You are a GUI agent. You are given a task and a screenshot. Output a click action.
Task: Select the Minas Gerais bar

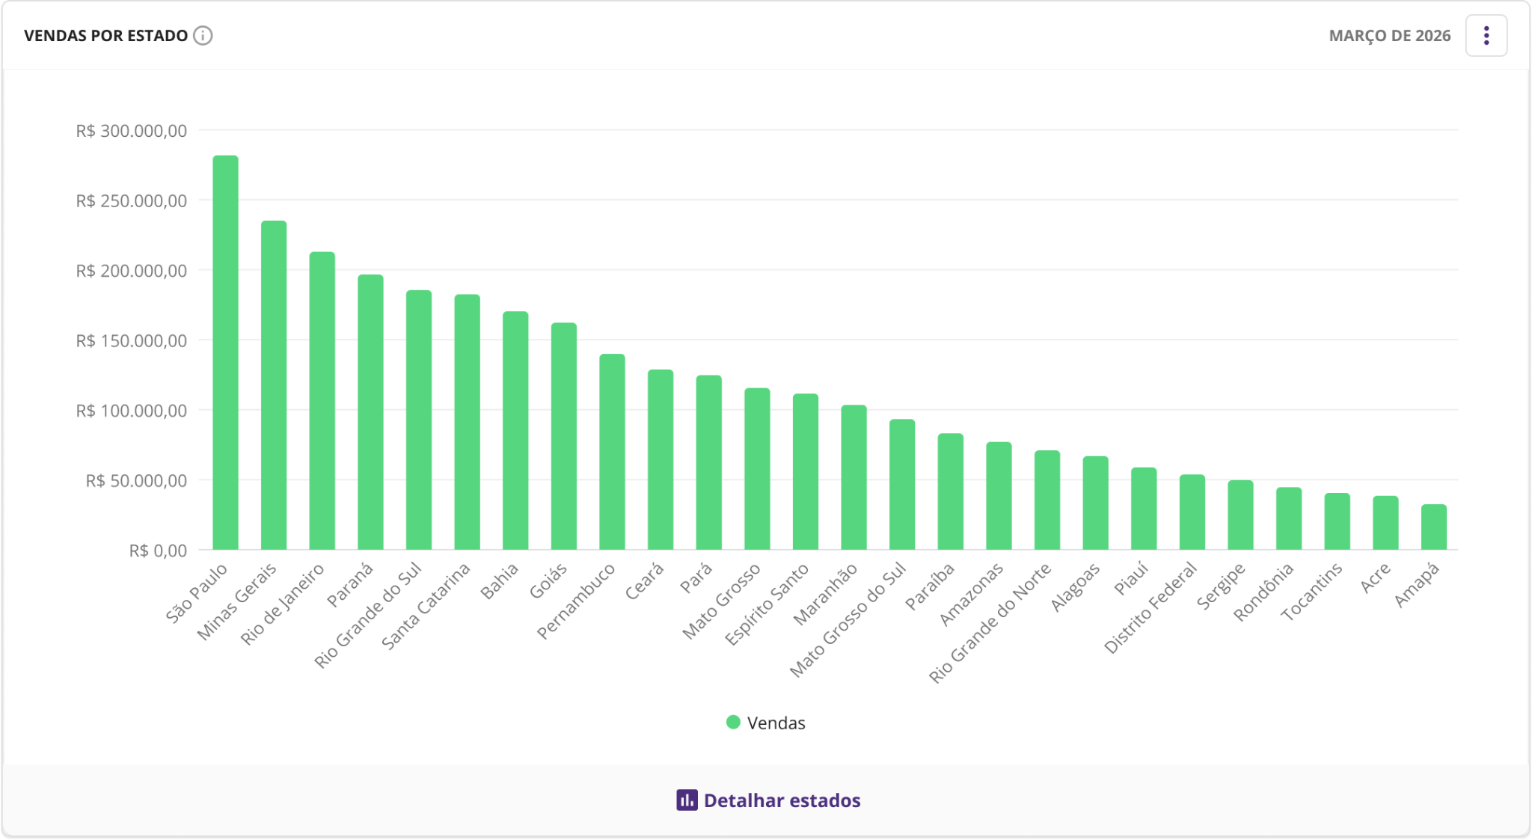tap(274, 385)
